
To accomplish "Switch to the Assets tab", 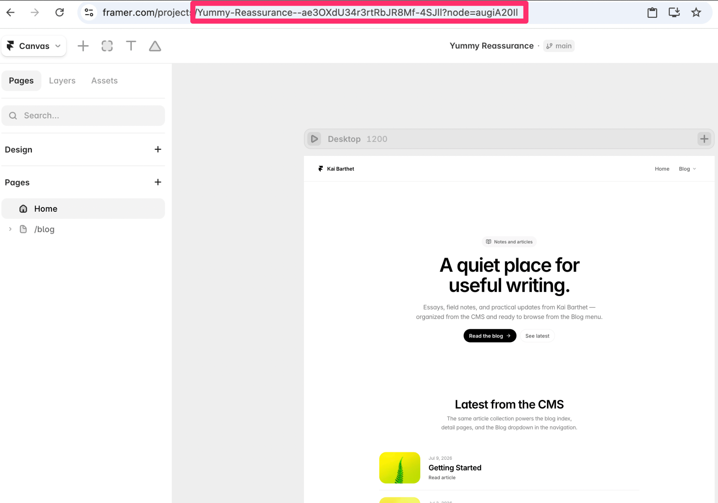I will coord(104,80).
